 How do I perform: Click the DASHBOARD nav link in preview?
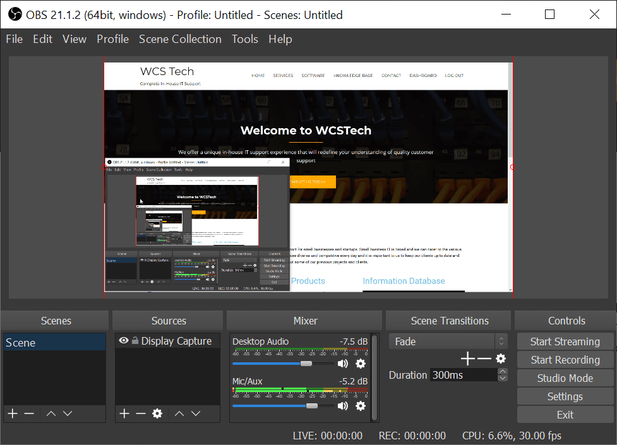click(x=423, y=76)
